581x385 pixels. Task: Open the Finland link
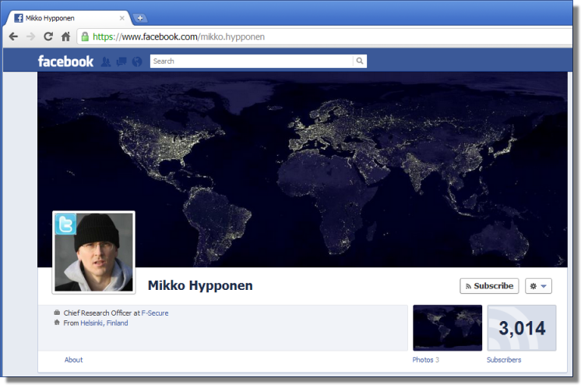click(117, 323)
